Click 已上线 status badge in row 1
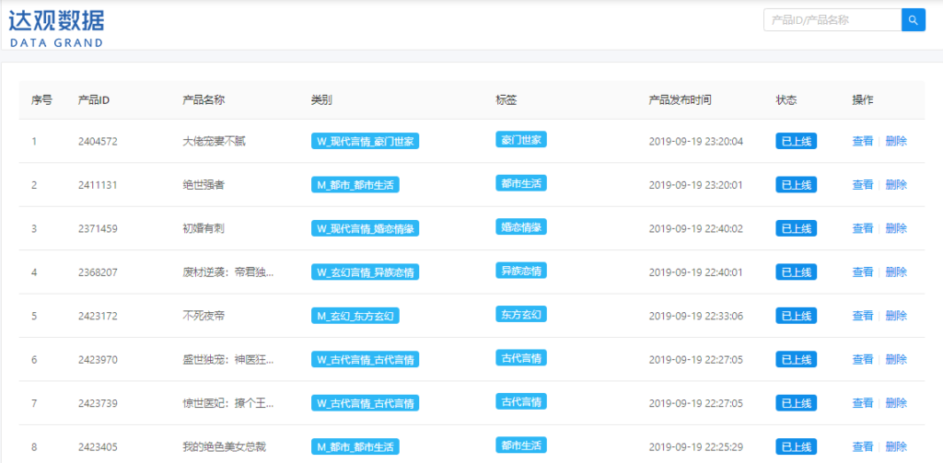 click(796, 141)
